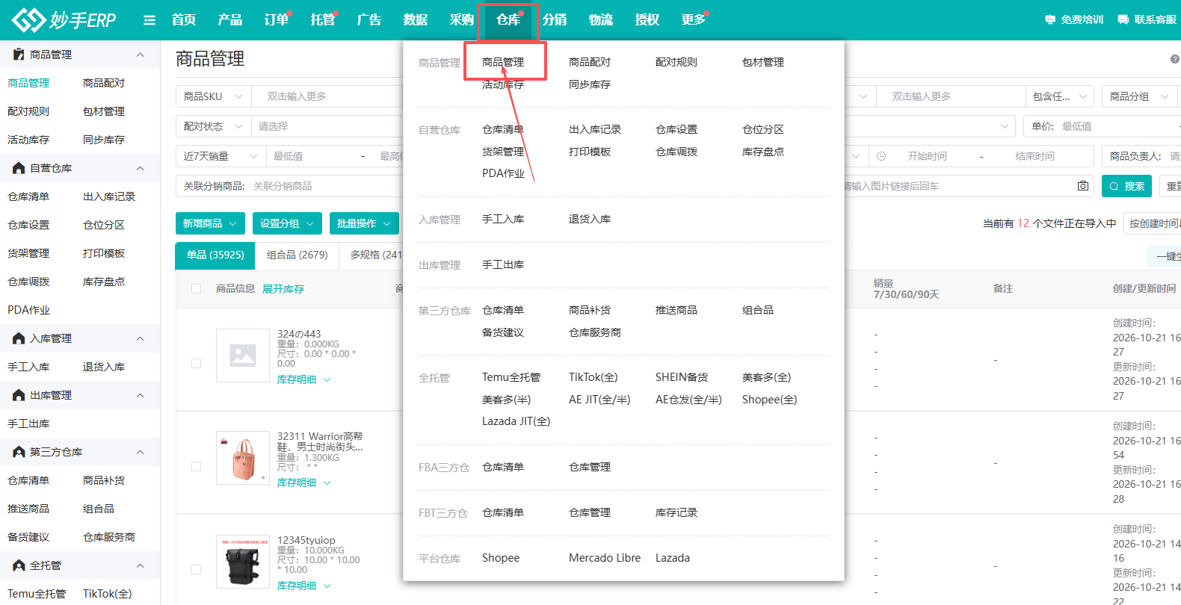Viewport: 1181px width, 605px height.
Task: Open the pink bag thumbnail of 32311 Warrior
Action: coord(243,458)
